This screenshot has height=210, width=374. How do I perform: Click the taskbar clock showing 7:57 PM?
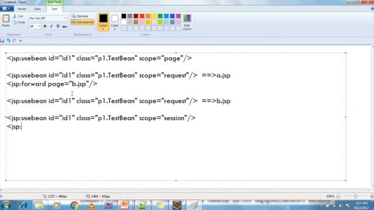[362, 203]
